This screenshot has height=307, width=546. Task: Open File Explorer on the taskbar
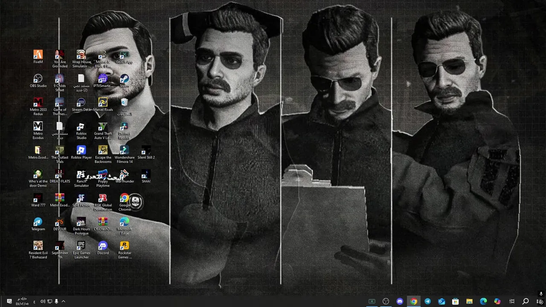[470, 301]
